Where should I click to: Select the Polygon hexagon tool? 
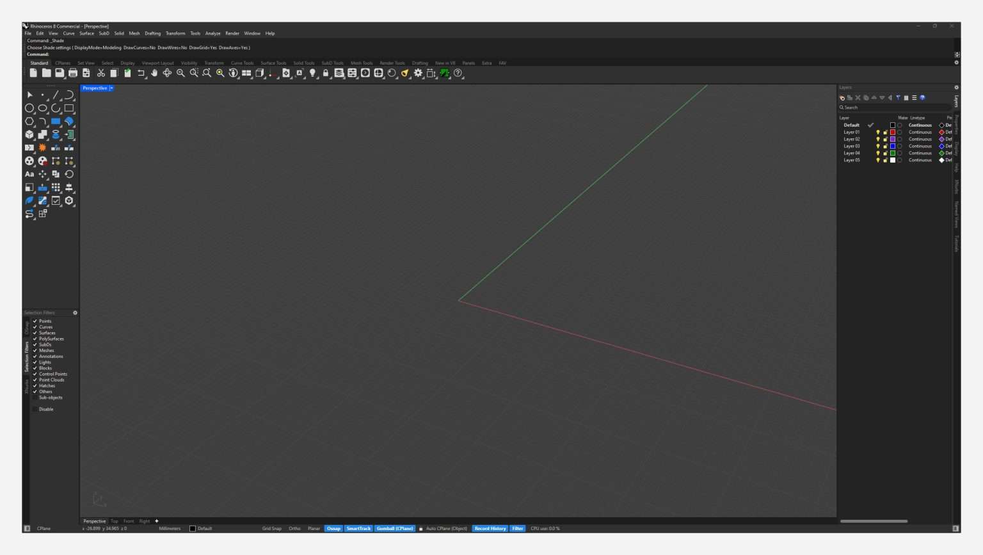click(x=29, y=121)
